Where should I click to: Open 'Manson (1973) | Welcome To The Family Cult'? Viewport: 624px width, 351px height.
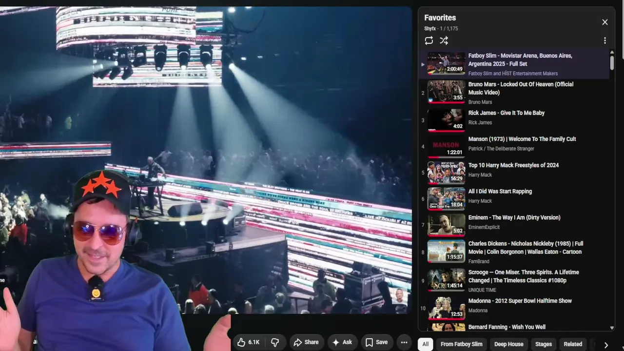pyautogui.click(x=522, y=139)
